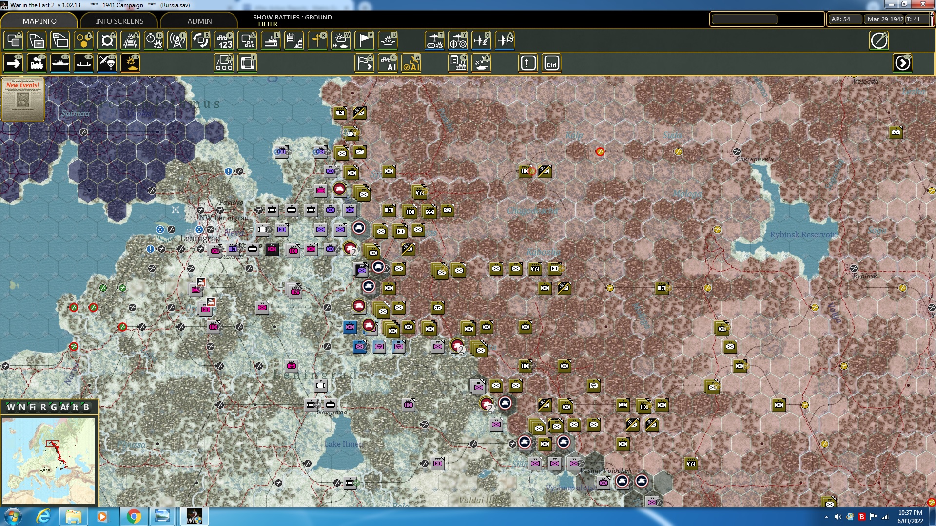Toggle victory flag locations (V)
Viewport: 936px width, 526px height.
364,40
